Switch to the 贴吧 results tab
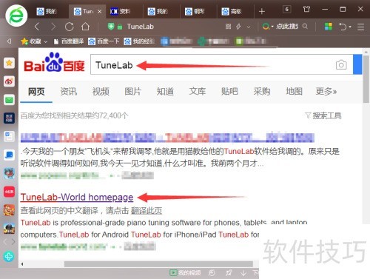This screenshot has width=370, height=279. click(x=229, y=91)
